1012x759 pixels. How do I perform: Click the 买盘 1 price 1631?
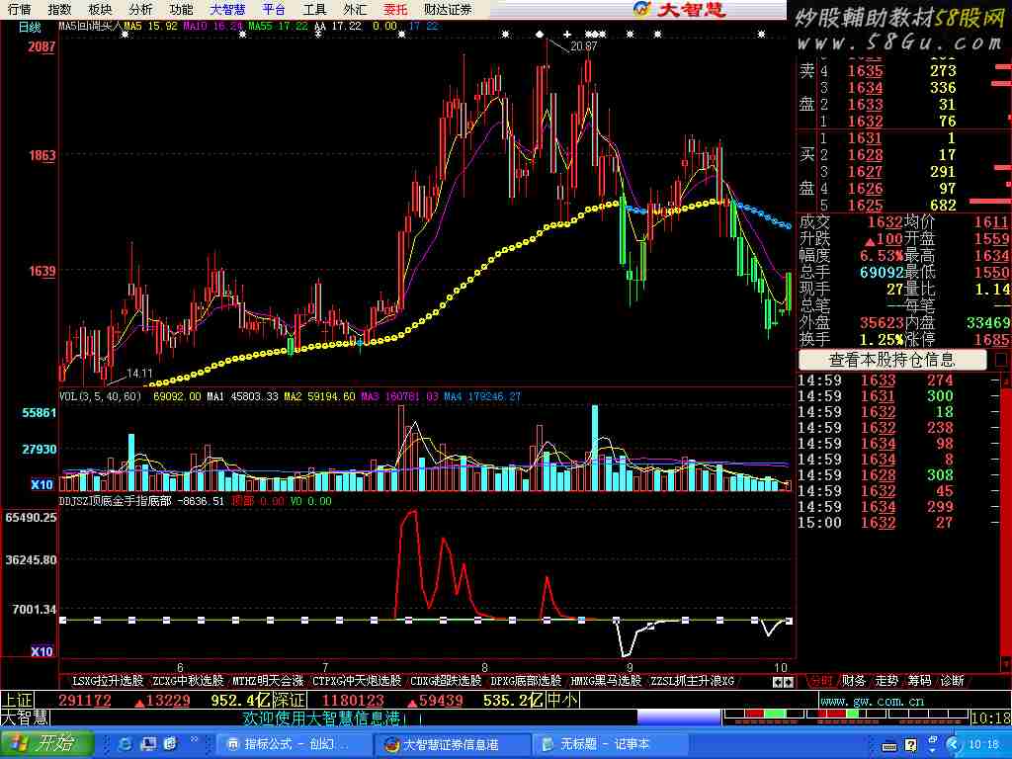tap(865, 138)
